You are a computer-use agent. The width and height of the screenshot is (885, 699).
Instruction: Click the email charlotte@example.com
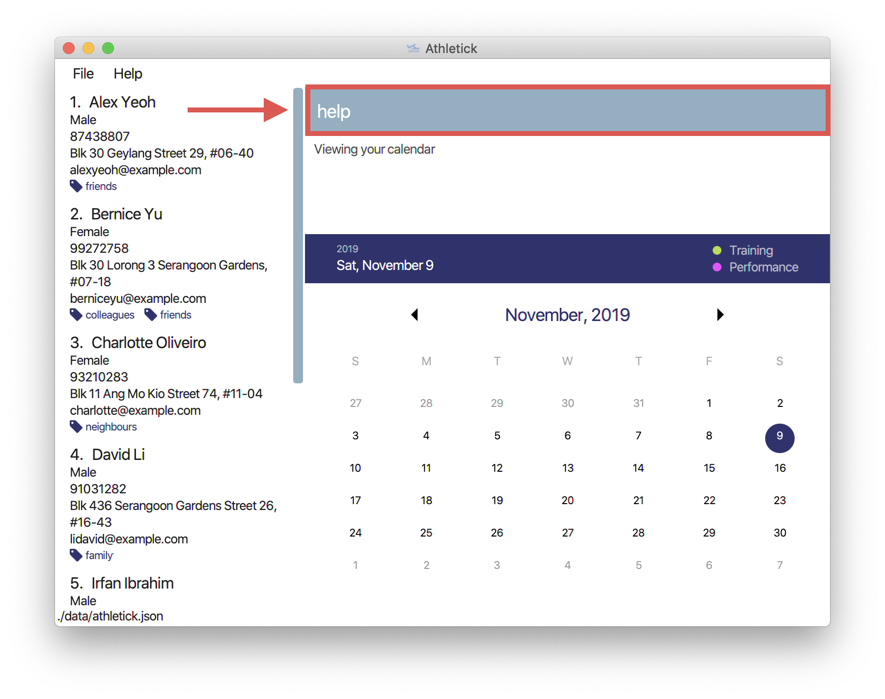135,410
